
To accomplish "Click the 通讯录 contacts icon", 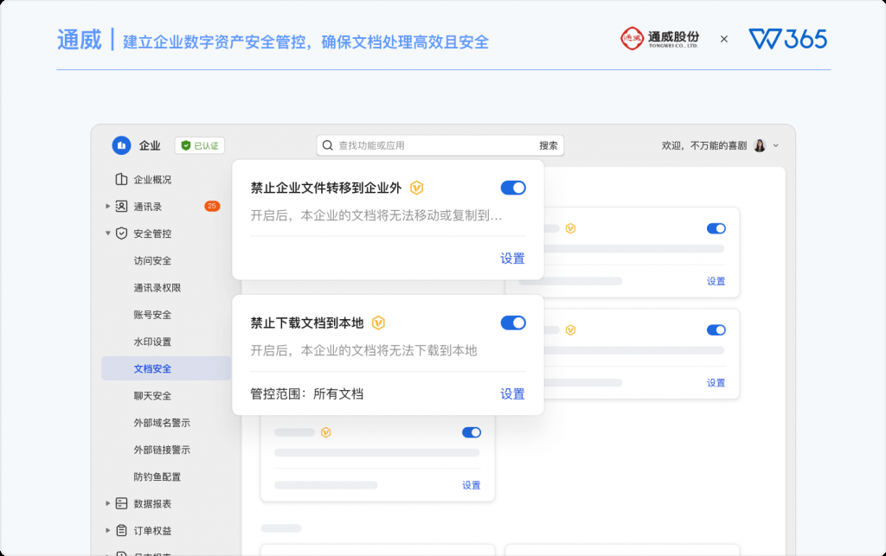I will (x=121, y=207).
